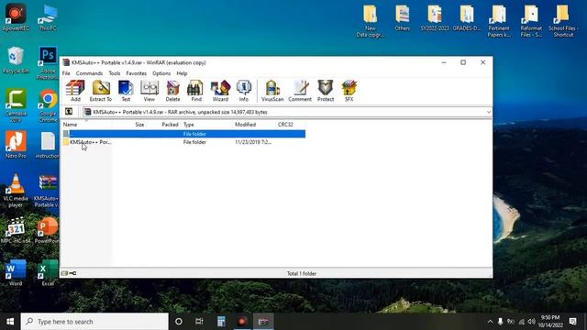The width and height of the screenshot is (587, 330).
Task: Select Adobe Photoshop desktop shortcut
Action: tap(48, 63)
